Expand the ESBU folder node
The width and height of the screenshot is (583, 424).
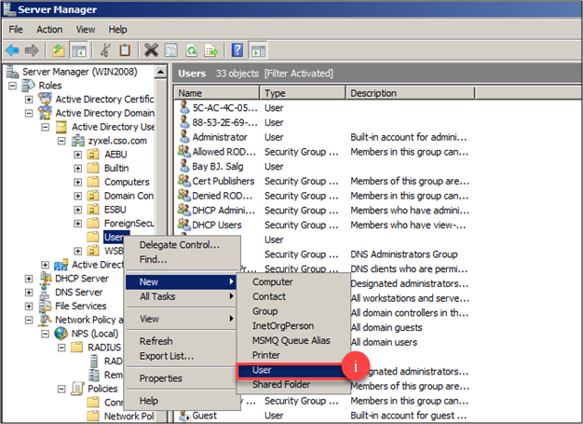click(77, 210)
